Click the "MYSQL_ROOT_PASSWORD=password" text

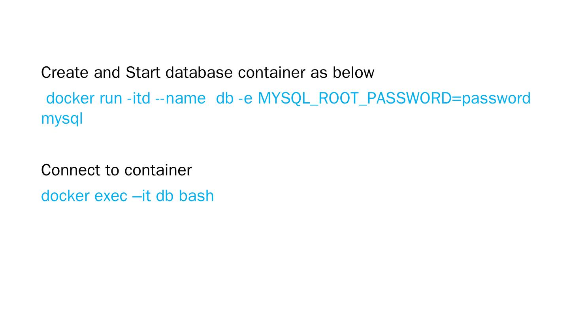394,98
